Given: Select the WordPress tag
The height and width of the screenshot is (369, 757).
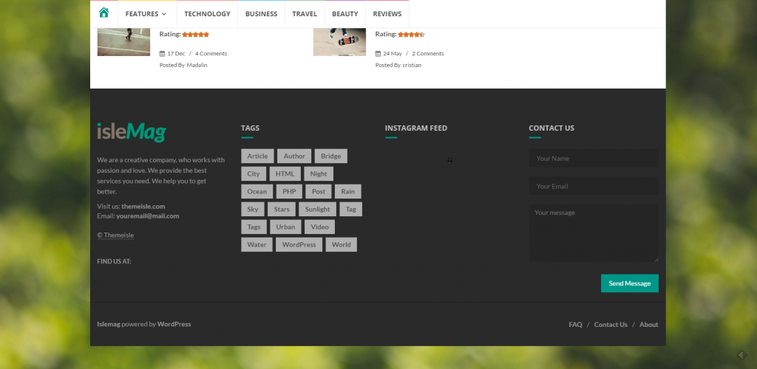Looking at the screenshot, I should [x=299, y=244].
